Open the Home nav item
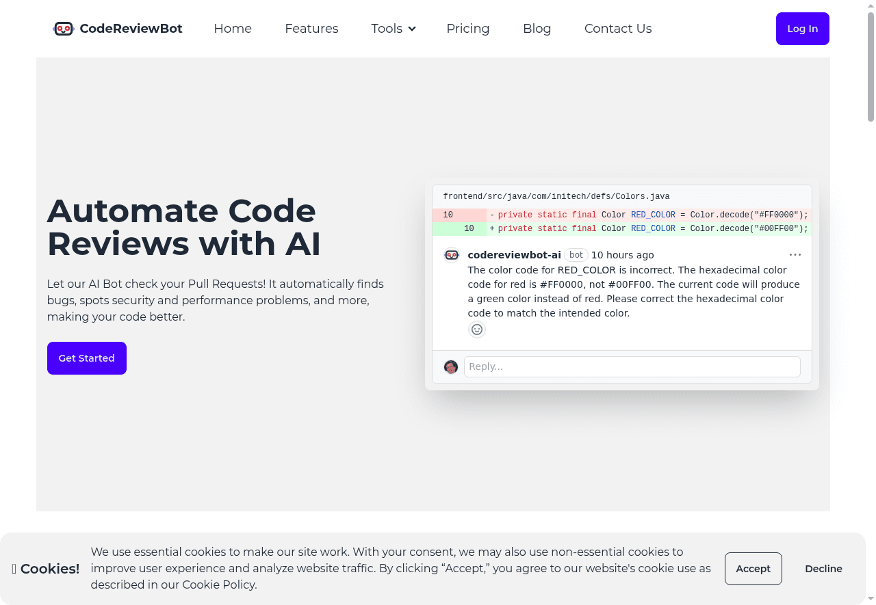876x605 pixels. 233,29
